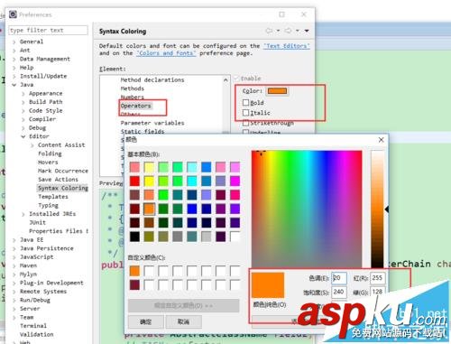
Task: Pick the magenta basic color swatch in second row
Action: [x=235, y=181]
